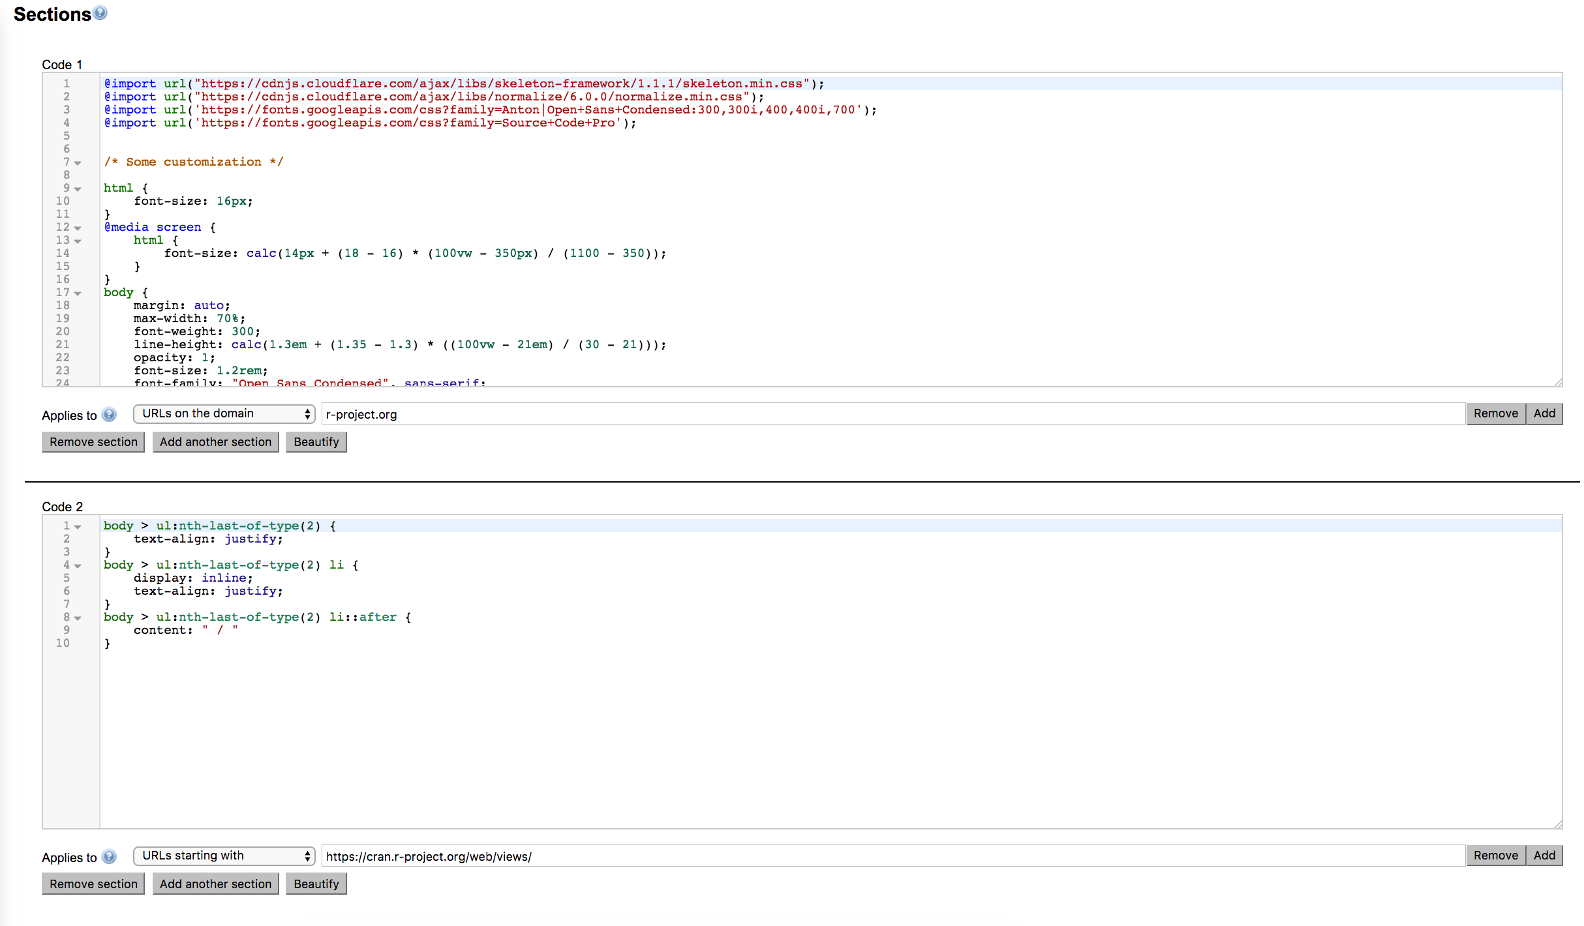Open the 'URLs on the domain' dropdown

point(224,413)
